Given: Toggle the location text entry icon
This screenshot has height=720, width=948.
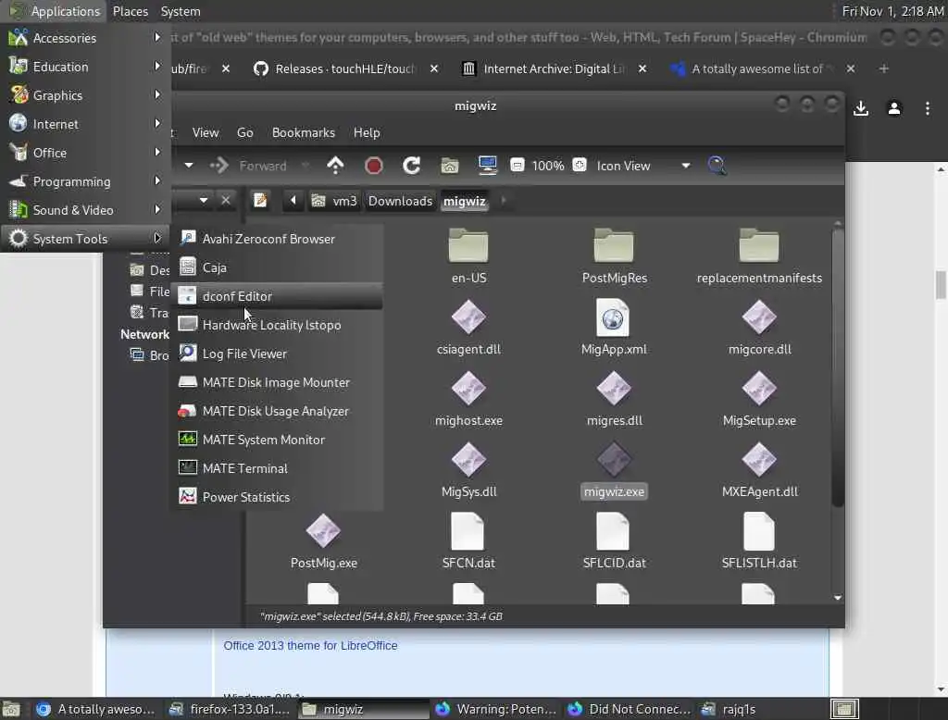Looking at the screenshot, I should click(260, 200).
